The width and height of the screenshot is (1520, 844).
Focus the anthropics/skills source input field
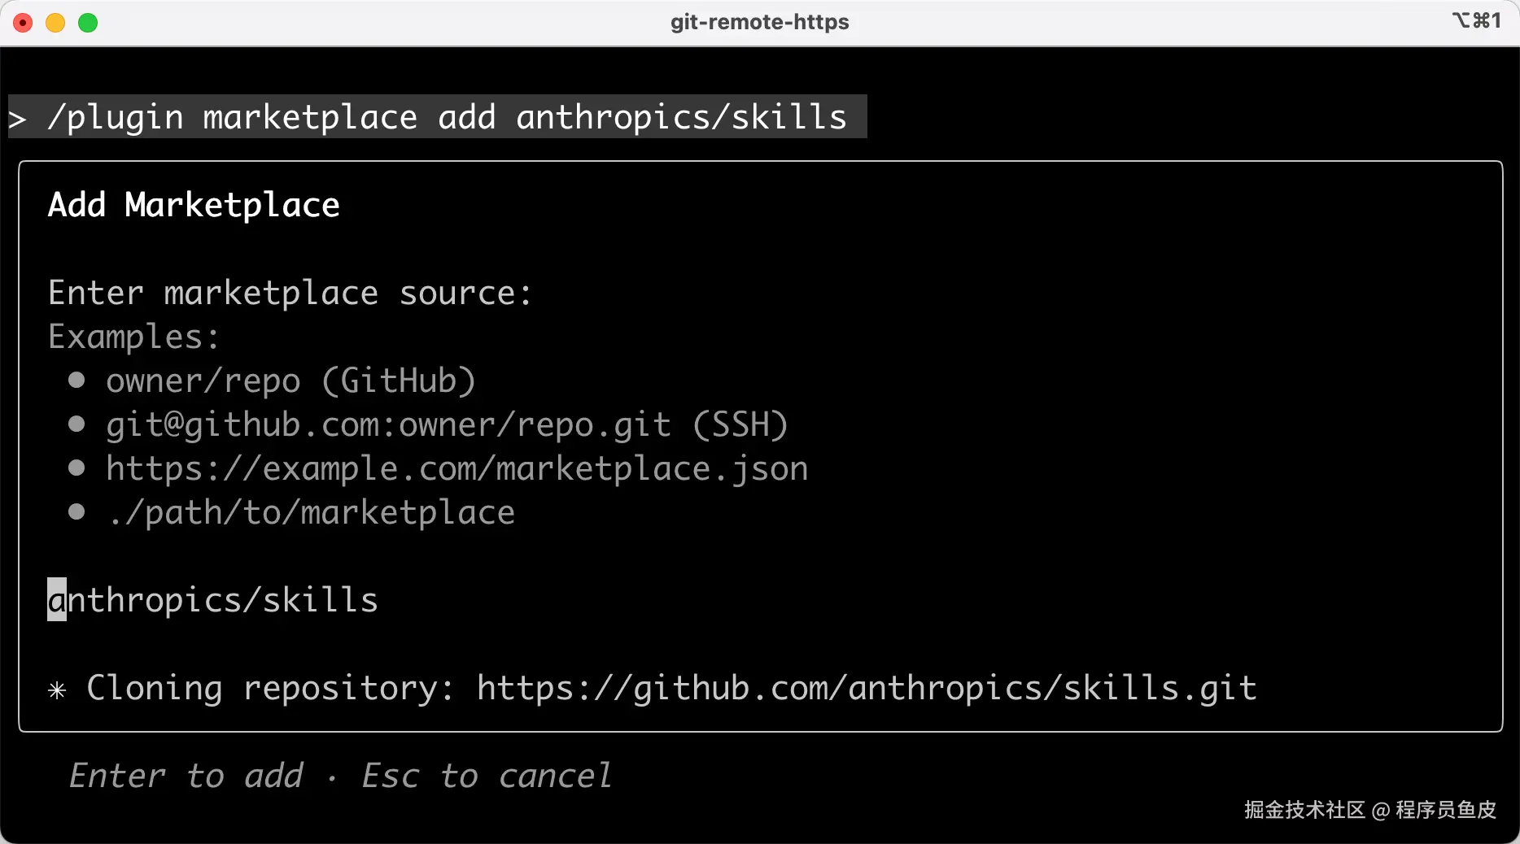213,600
